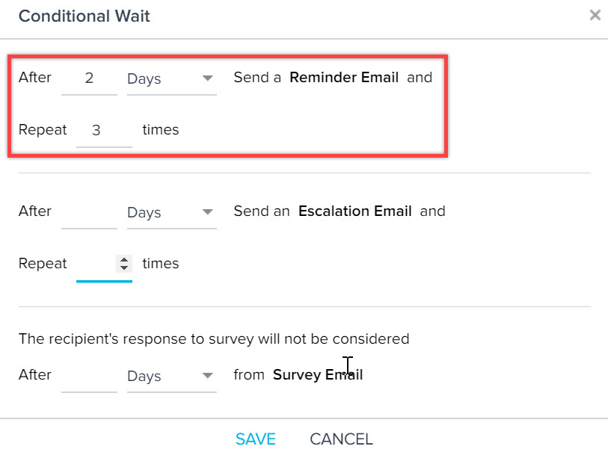The width and height of the screenshot is (608, 461).
Task: Open the Escalation Email link
Action: [x=354, y=211]
